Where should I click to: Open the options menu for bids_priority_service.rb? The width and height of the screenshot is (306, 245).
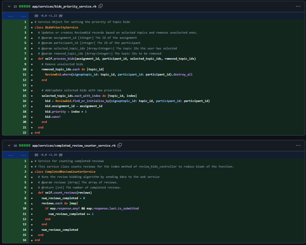coord(298,6)
